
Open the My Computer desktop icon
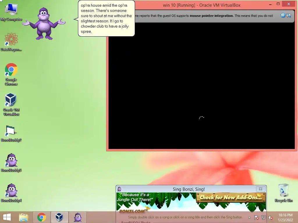click(x=11, y=12)
